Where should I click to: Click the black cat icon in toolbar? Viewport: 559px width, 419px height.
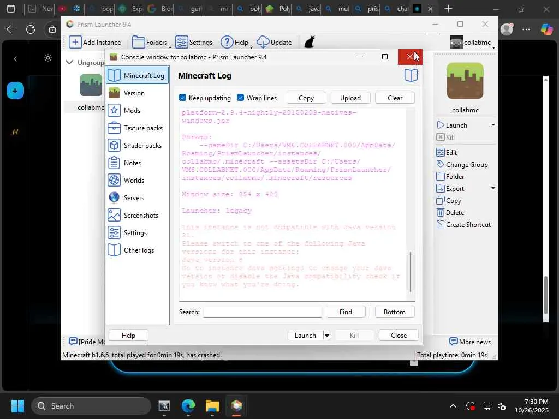click(x=310, y=42)
